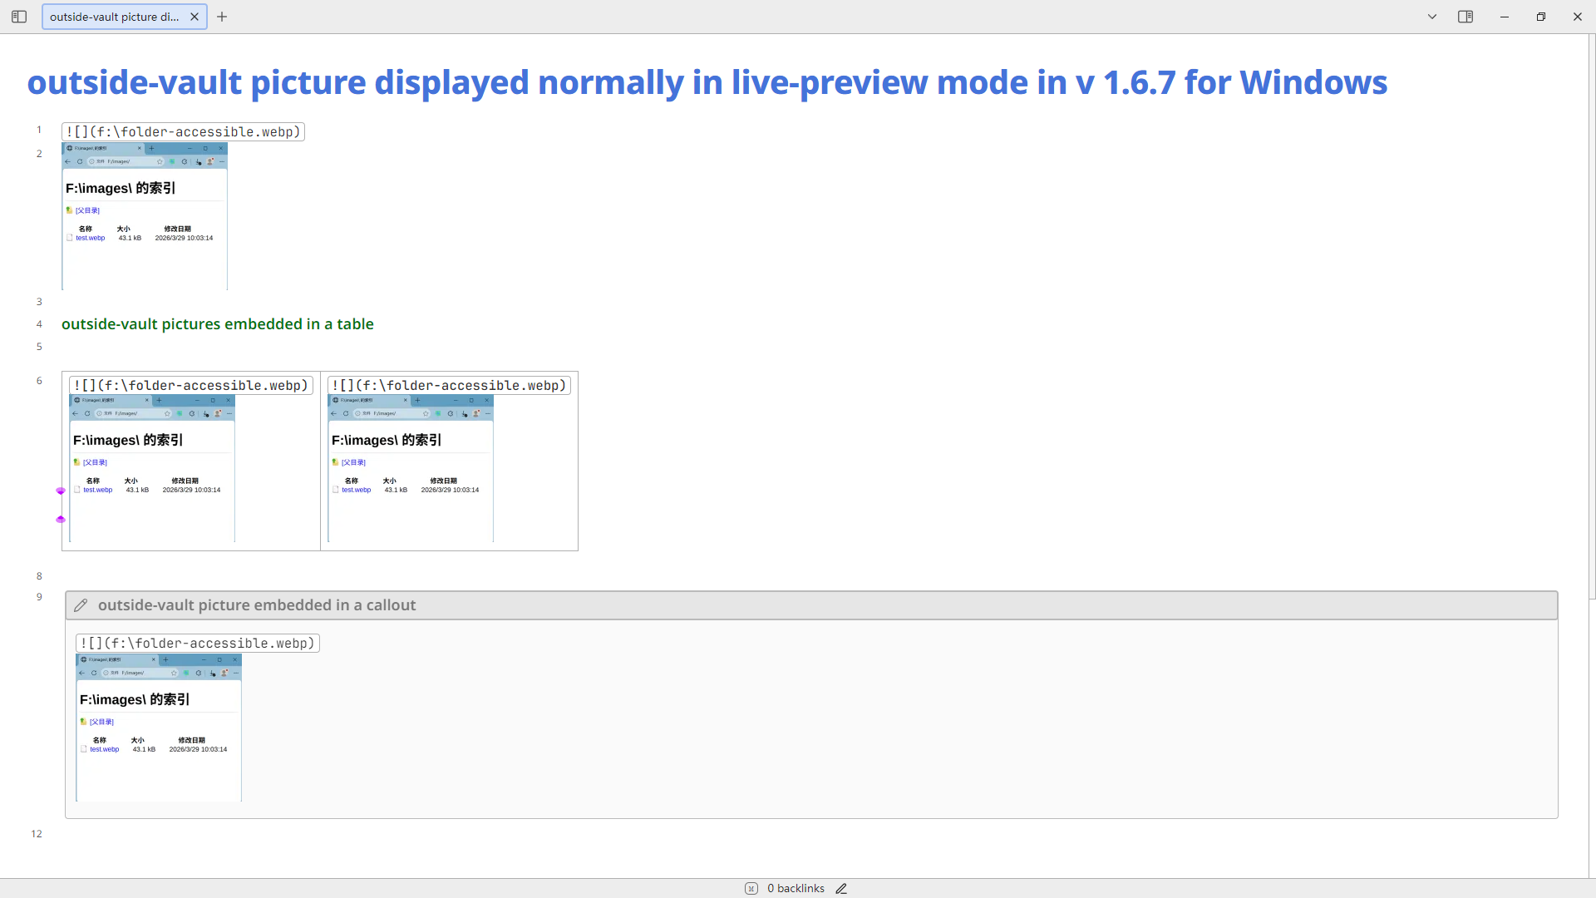The width and height of the screenshot is (1596, 898).
Task: Click the editing mode pencil in status bar
Action: (841, 889)
